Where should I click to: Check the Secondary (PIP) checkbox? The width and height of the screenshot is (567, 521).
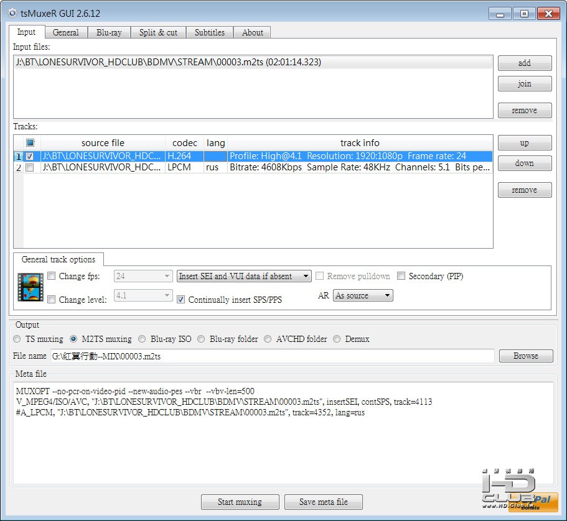click(x=401, y=276)
